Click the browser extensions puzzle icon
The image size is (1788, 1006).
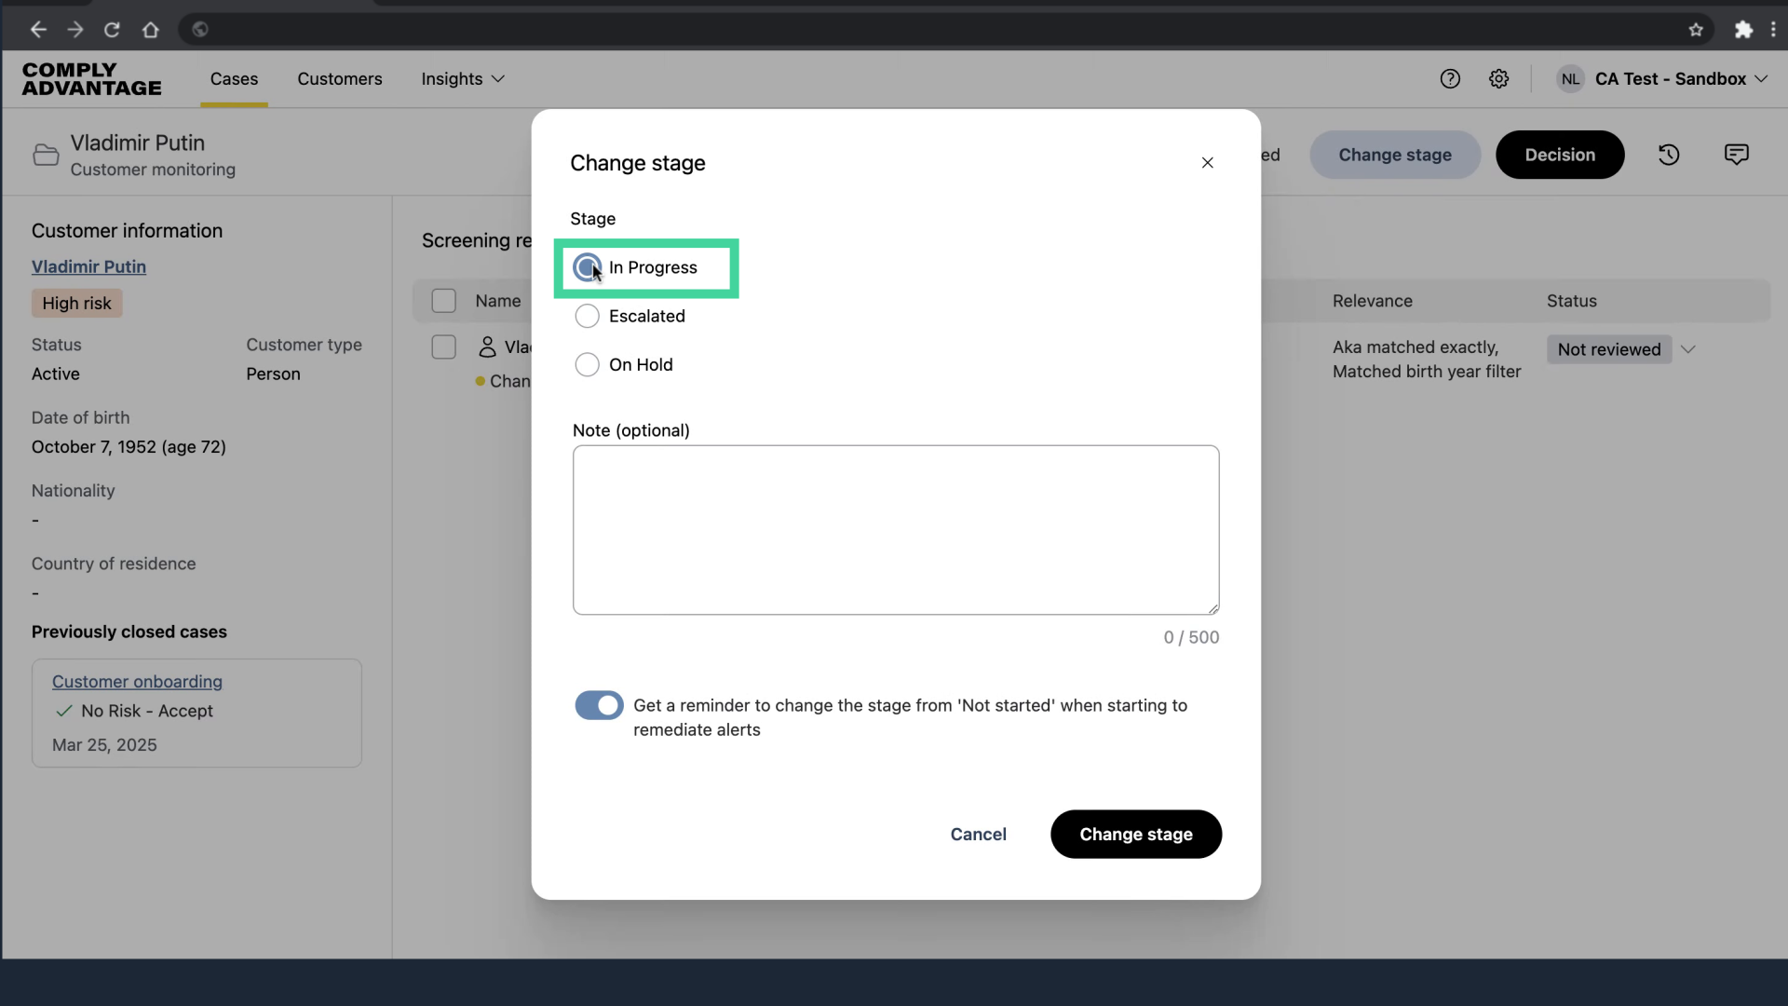click(1743, 30)
